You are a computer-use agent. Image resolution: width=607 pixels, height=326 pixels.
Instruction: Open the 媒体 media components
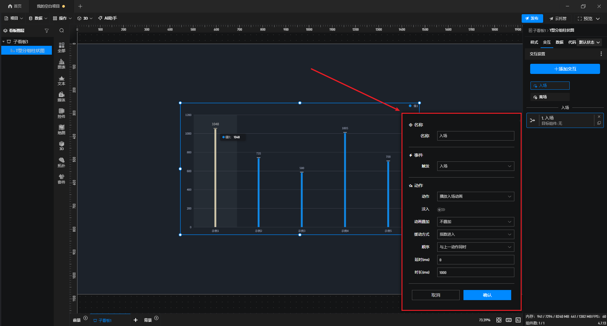tap(61, 97)
